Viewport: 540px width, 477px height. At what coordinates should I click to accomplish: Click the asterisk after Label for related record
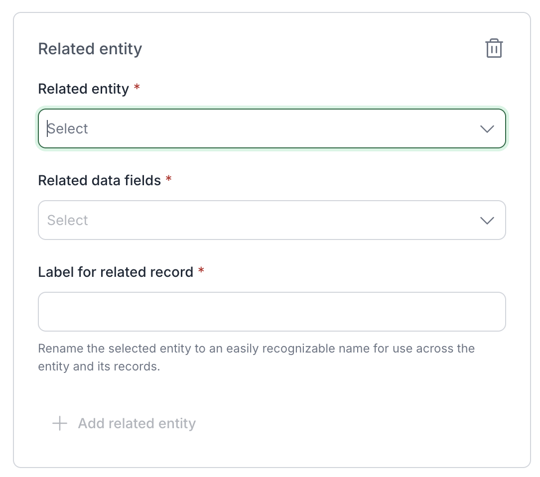[x=201, y=271]
